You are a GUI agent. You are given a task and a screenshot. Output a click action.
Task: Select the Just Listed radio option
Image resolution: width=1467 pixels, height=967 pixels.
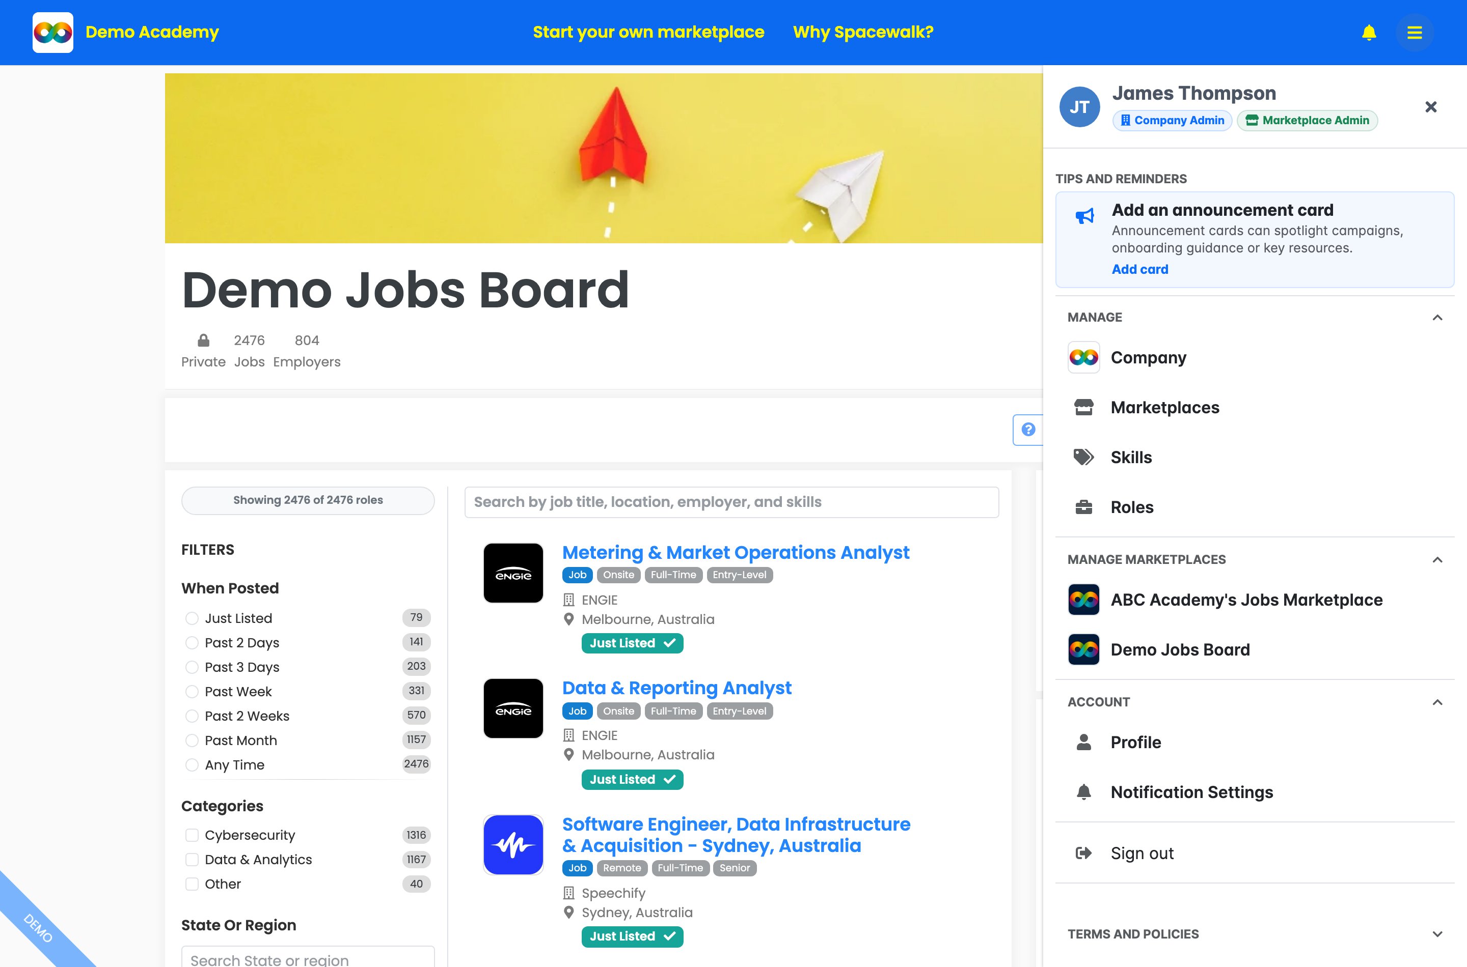(192, 618)
